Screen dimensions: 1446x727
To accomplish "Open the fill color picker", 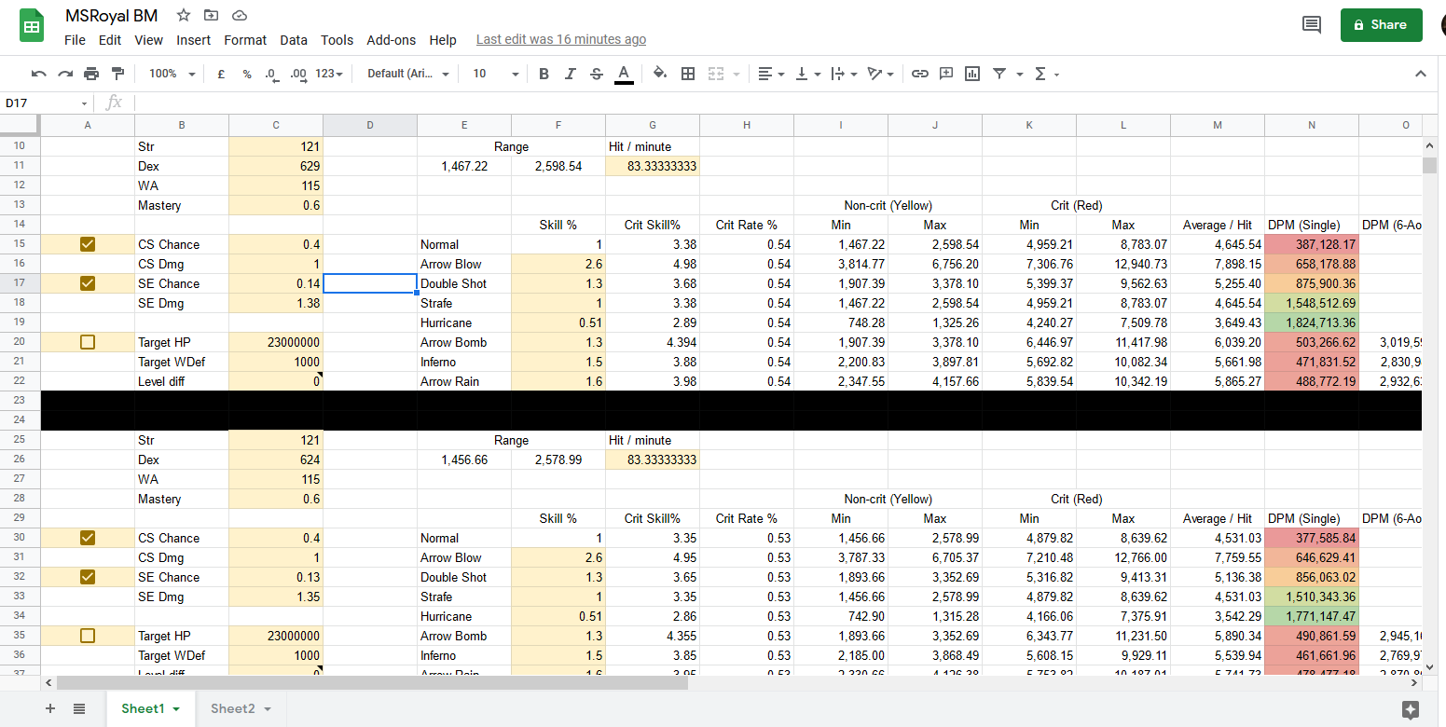I will point(660,74).
